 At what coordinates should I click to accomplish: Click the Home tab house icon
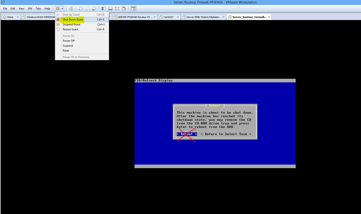click(5, 17)
